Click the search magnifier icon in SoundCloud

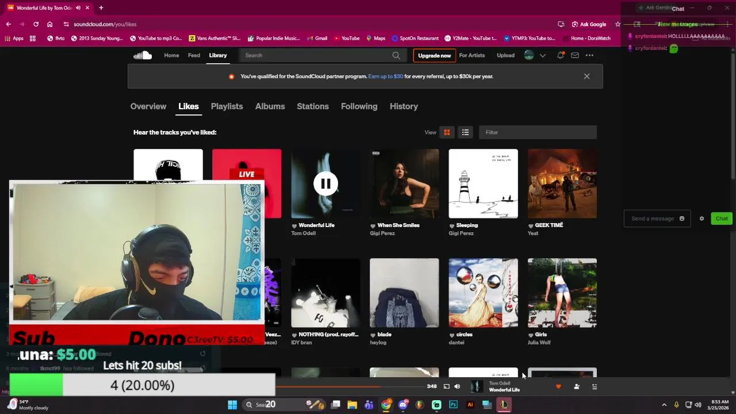396,55
